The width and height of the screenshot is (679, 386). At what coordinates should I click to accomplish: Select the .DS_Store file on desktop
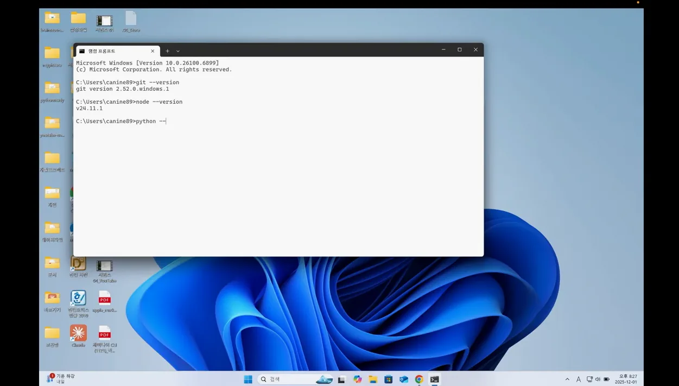coord(131,22)
